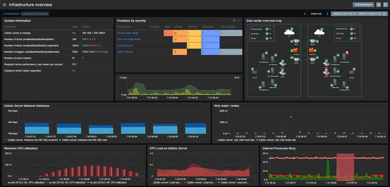Open Problems by severity widget ellipsis menu
390x187 pixels.
[x=240, y=20]
